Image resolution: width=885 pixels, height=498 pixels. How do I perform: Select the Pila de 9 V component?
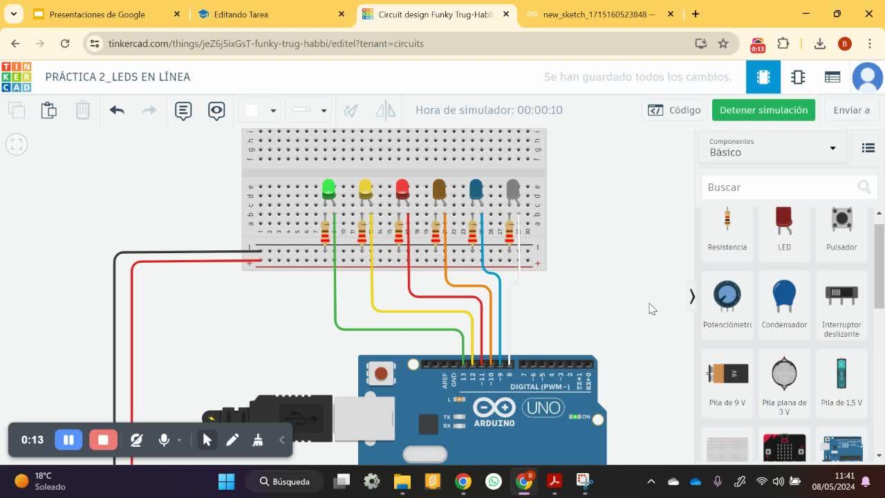pos(727,384)
